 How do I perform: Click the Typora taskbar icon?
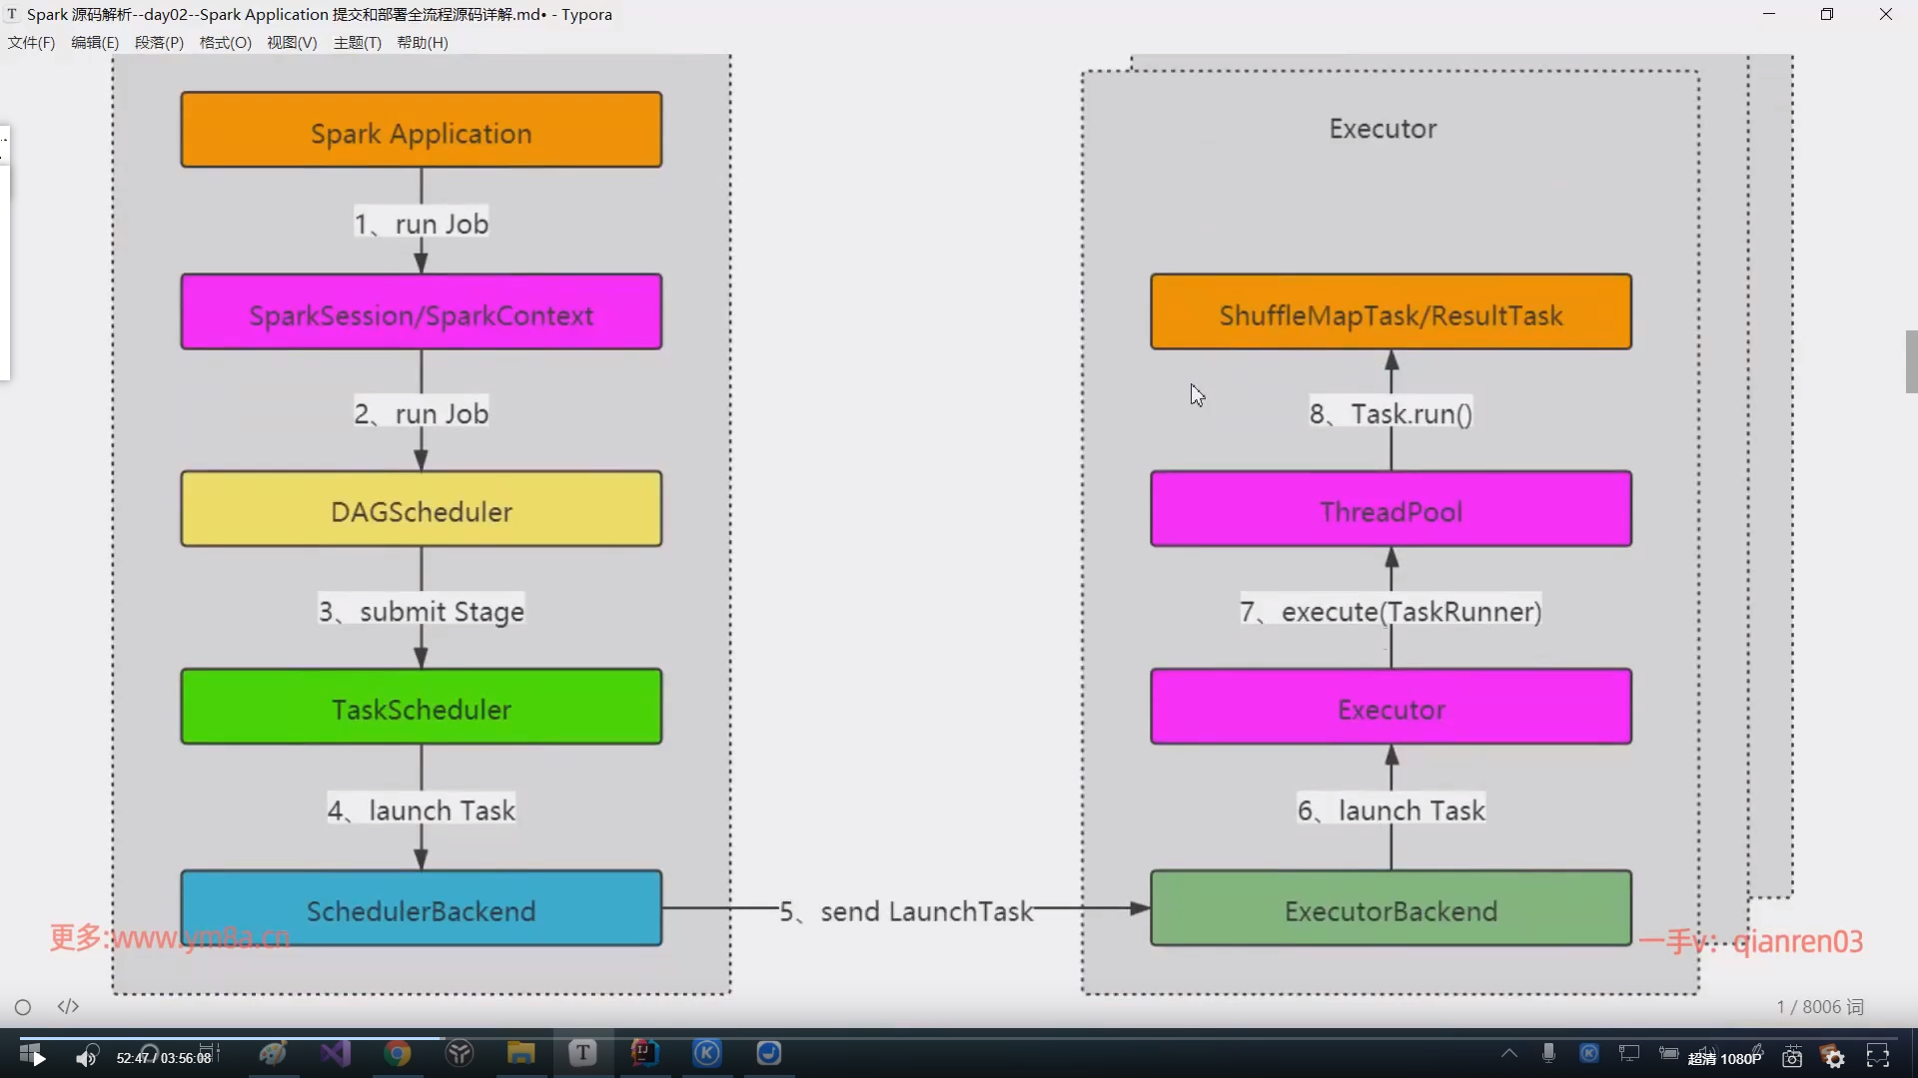pos(582,1053)
